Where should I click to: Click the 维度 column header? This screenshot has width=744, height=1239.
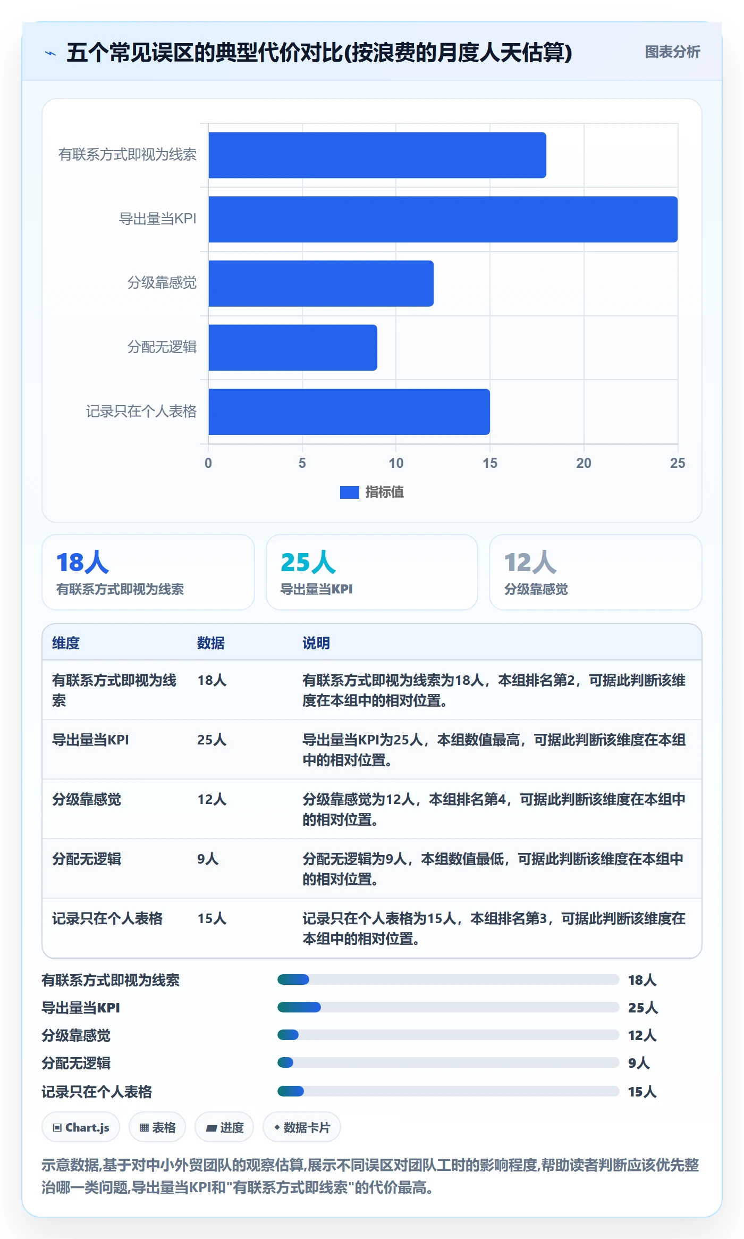tap(66, 643)
